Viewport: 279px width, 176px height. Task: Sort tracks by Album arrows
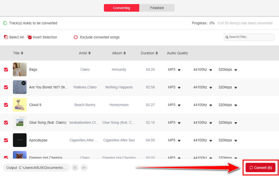(125, 53)
